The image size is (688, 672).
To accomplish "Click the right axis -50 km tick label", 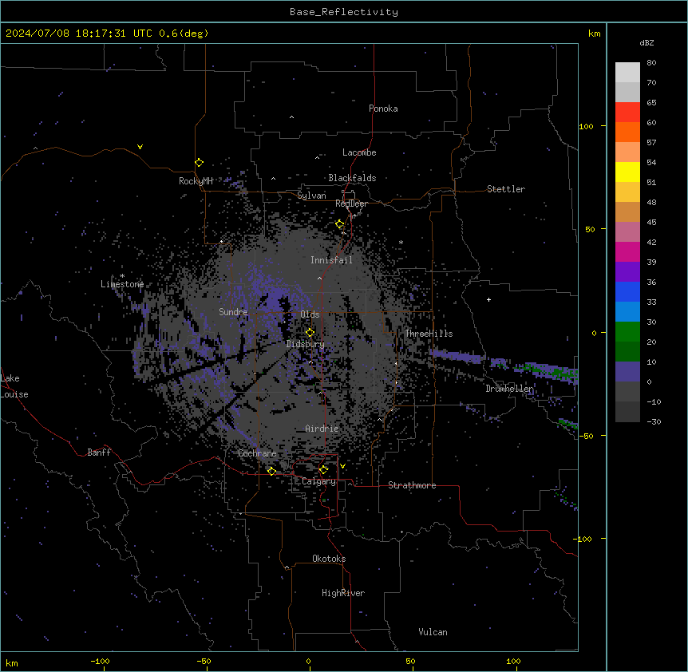I will [586, 436].
